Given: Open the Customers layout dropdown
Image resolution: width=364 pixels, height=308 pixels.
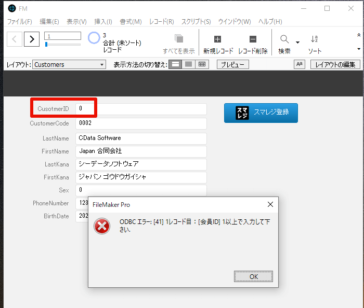Looking at the screenshot, I should tap(69, 64).
